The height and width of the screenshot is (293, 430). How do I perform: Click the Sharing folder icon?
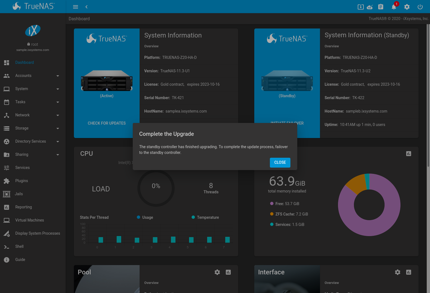7,154
